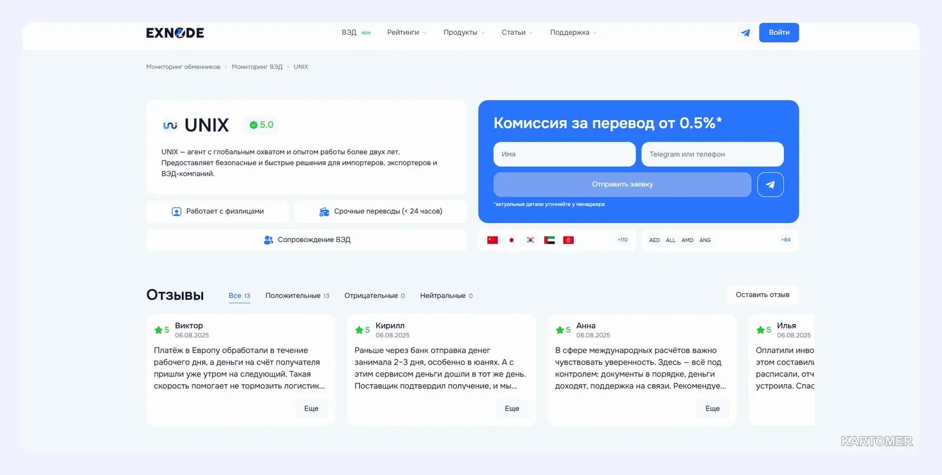Viewport: 942px width, 475px height.
Task: Show more currencies with +84
Action: [x=786, y=240]
